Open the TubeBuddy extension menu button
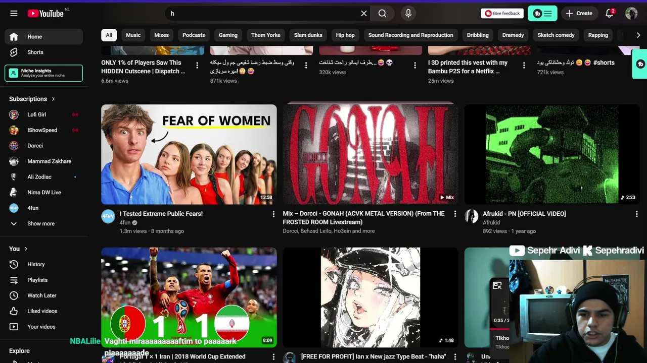647x363 pixels. [x=542, y=14]
